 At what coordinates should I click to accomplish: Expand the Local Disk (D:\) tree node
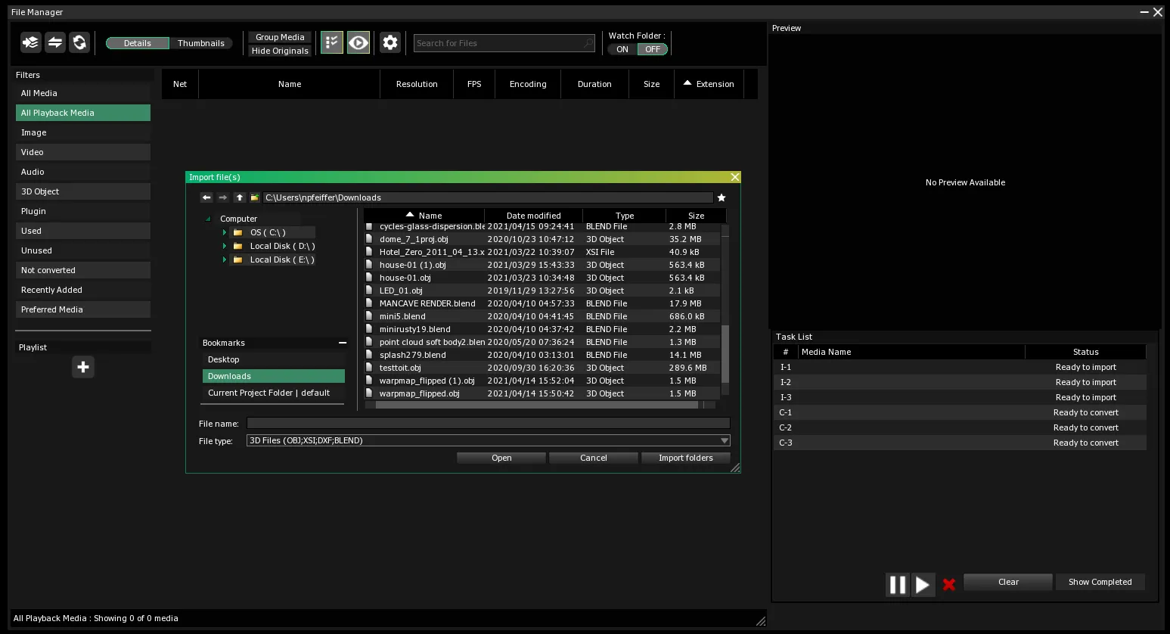(x=225, y=246)
